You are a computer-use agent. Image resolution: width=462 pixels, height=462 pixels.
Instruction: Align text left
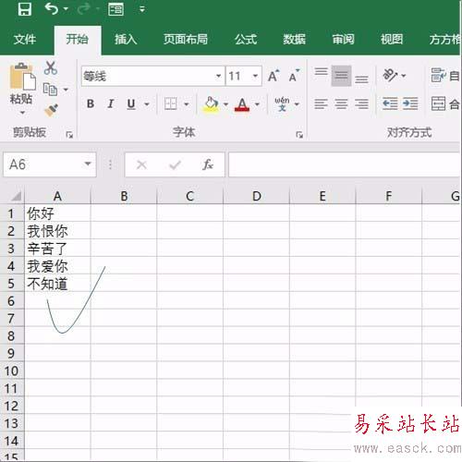[321, 104]
